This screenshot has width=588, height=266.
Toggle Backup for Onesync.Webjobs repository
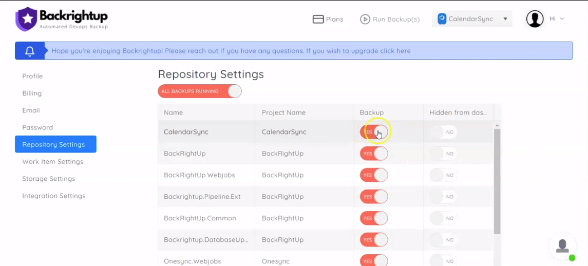(x=374, y=261)
